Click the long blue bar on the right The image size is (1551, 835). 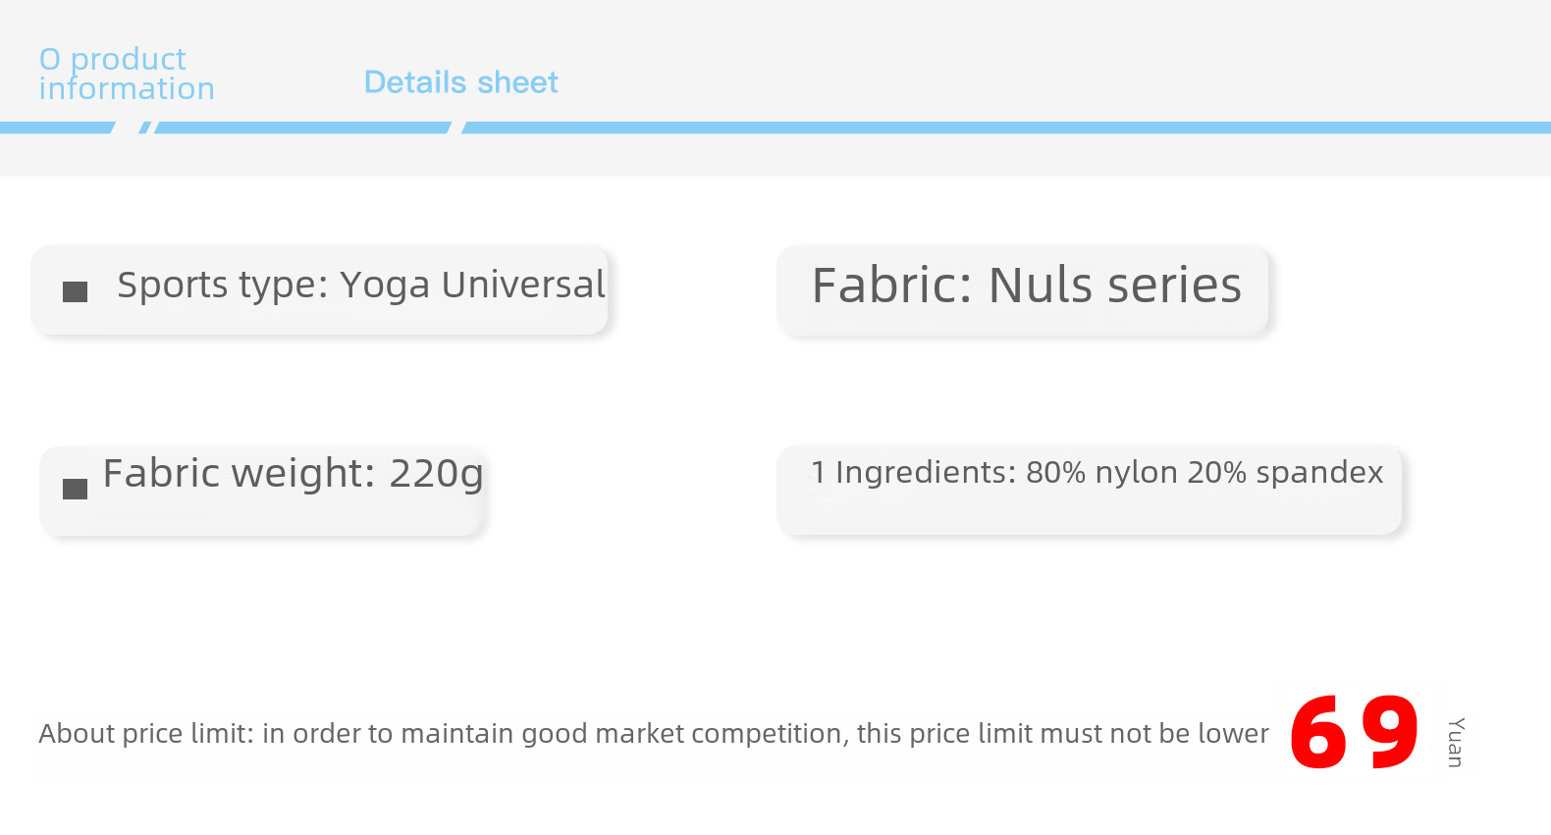[x=1006, y=128]
